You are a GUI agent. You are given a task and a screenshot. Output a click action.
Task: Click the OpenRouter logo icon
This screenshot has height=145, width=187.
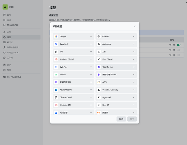pos(99,67)
